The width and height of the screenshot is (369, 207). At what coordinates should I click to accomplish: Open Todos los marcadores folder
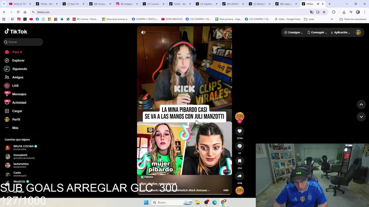click(x=353, y=19)
